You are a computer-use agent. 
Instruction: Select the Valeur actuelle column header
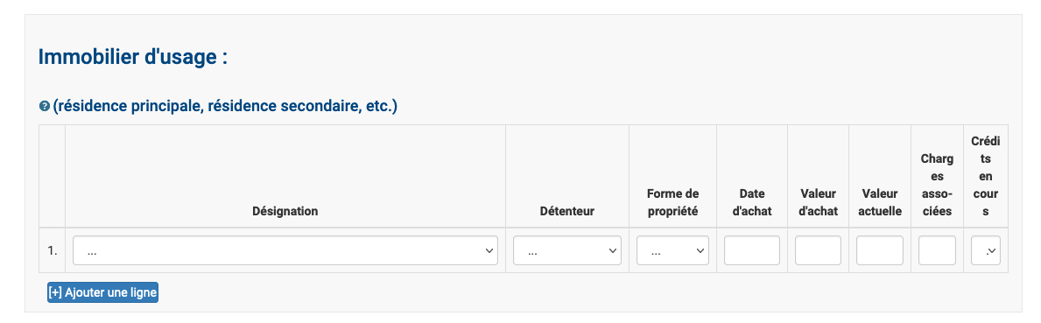[x=881, y=202]
